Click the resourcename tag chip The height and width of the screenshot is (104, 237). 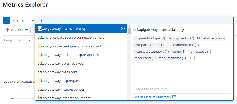click(x=172, y=58)
